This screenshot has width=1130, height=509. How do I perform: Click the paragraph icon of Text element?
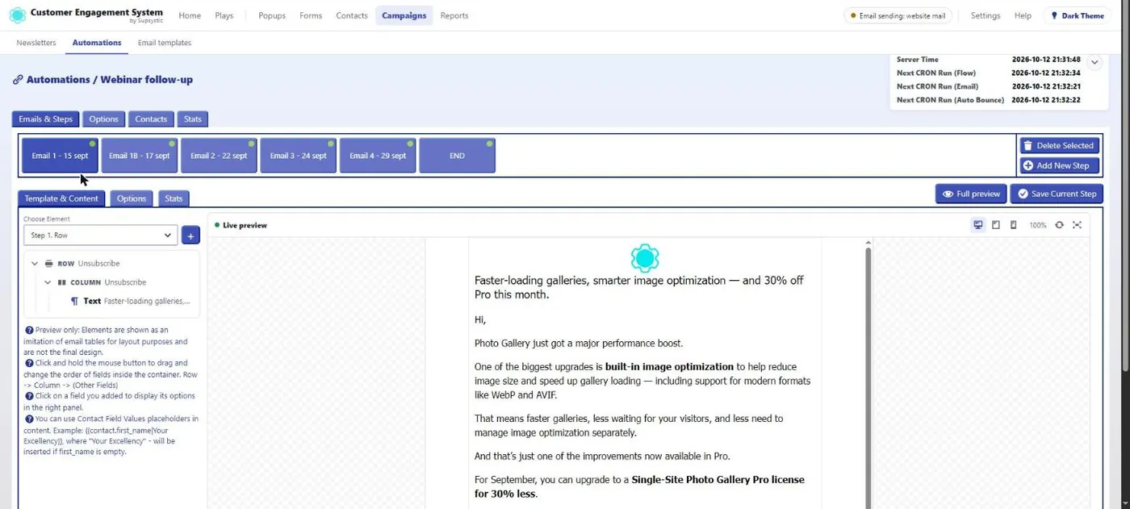tap(74, 301)
